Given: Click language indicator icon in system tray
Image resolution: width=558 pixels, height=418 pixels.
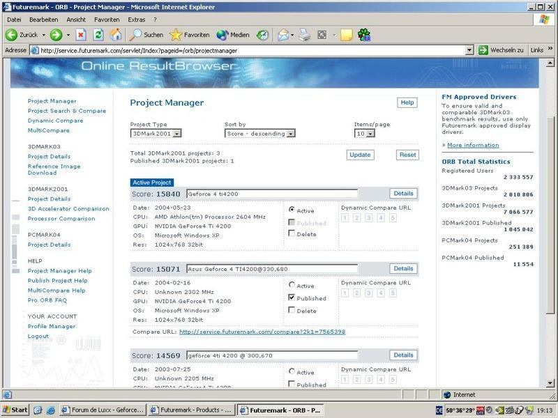Looking at the screenshot, I should (439, 410).
